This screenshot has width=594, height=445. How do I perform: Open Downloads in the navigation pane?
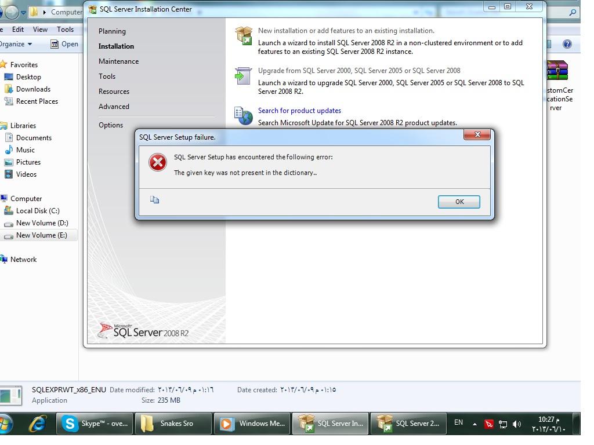33,89
